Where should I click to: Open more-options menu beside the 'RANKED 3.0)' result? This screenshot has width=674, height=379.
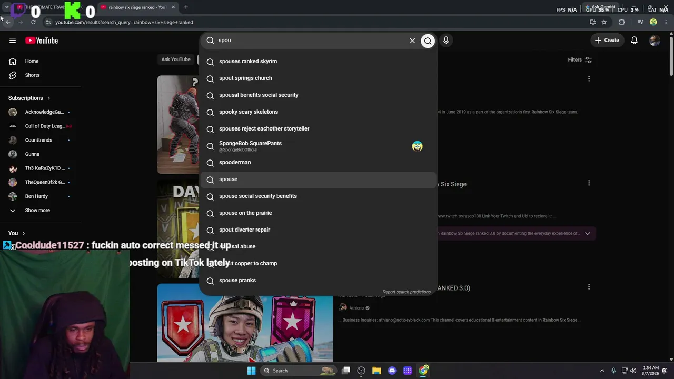click(x=589, y=287)
